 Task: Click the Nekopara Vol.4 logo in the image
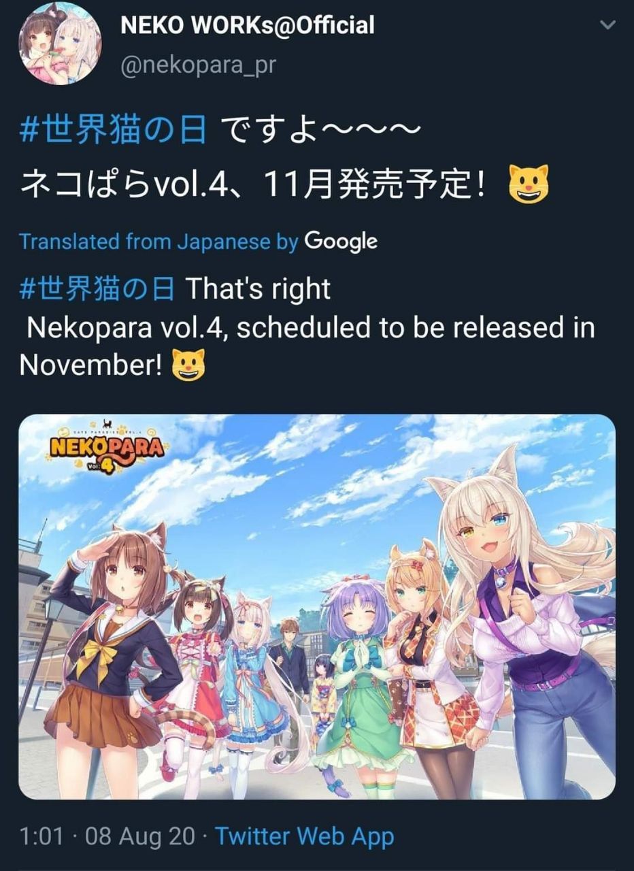pos(105,448)
